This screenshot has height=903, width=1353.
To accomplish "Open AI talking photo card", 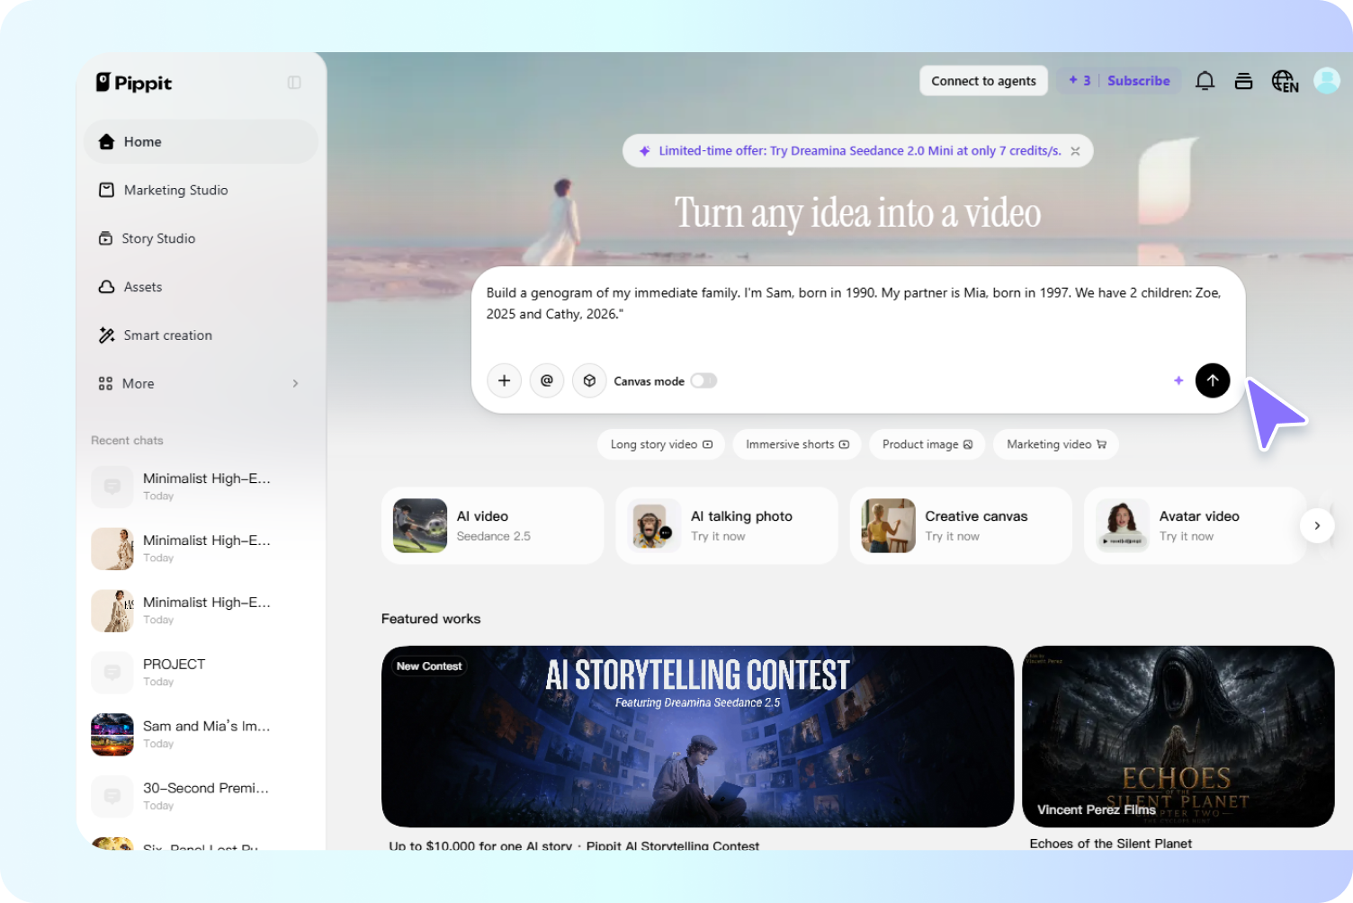I will click(727, 525).
